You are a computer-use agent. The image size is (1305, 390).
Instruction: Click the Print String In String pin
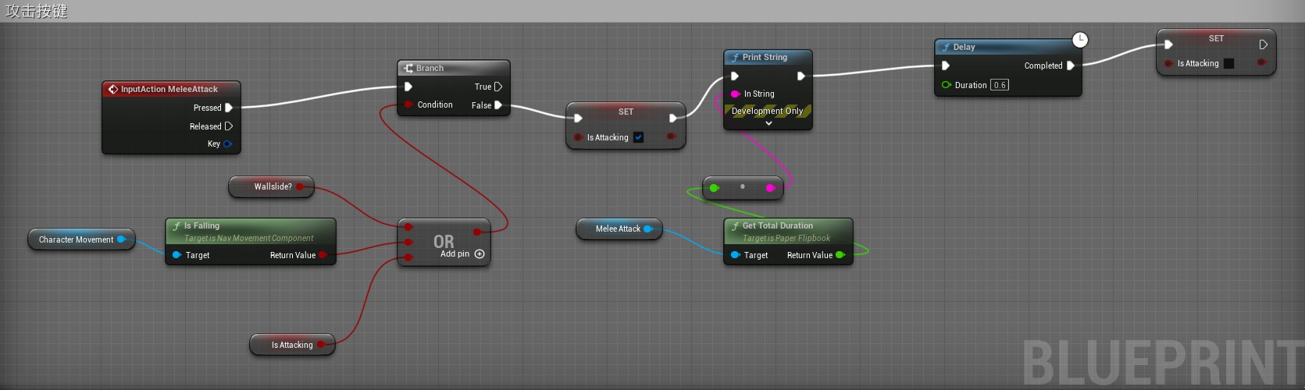click(x=735, y=94)
